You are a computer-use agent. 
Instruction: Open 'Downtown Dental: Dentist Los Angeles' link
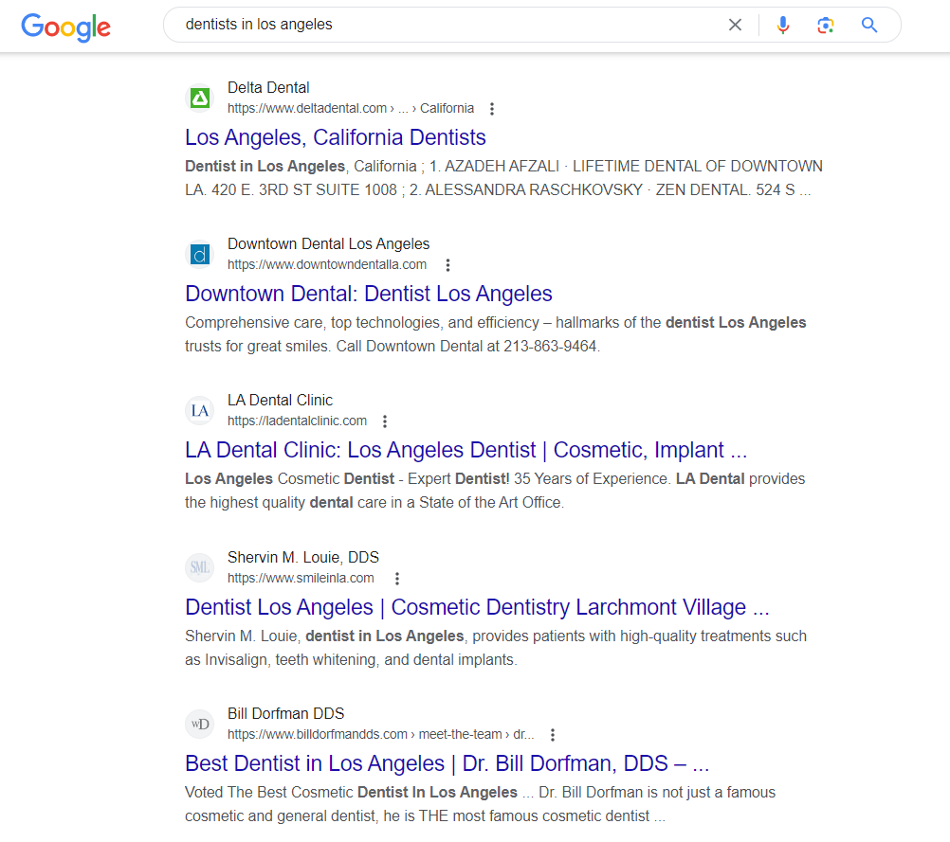[369, 294]
